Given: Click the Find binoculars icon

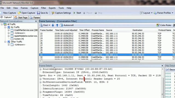Looking at the screenshot, I should 41,25.
